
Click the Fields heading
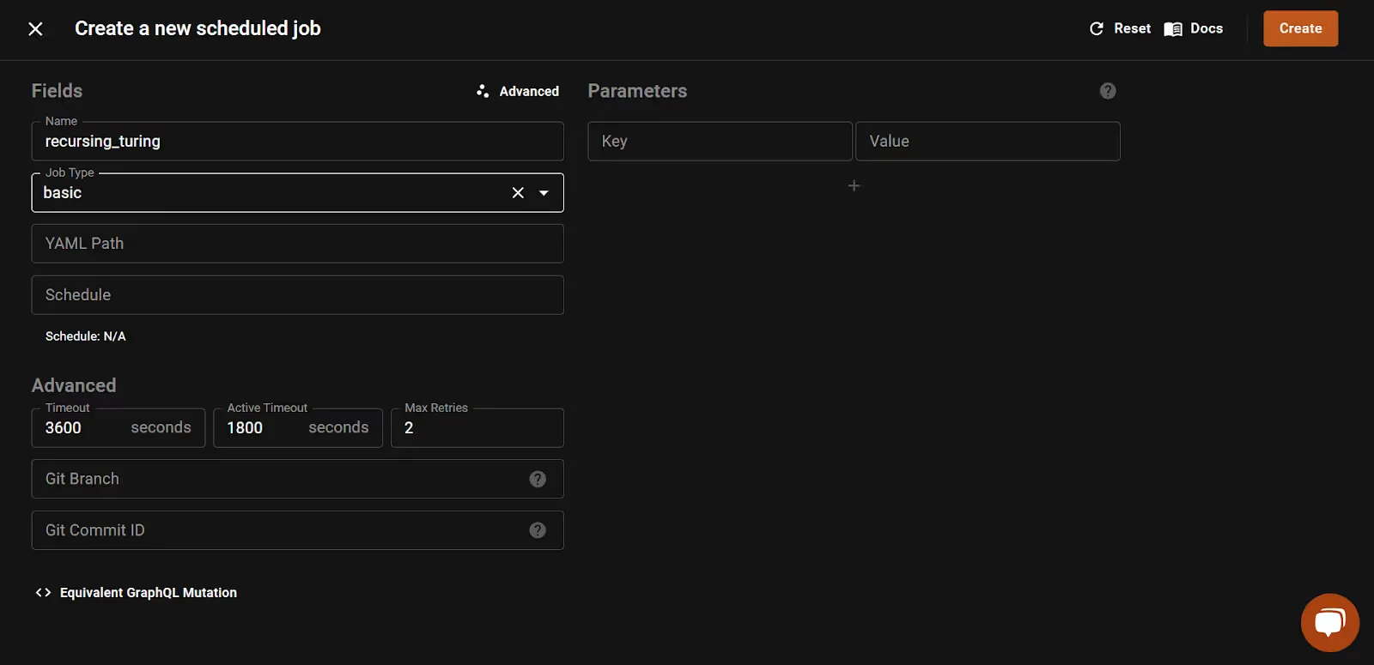coord(58,91)
